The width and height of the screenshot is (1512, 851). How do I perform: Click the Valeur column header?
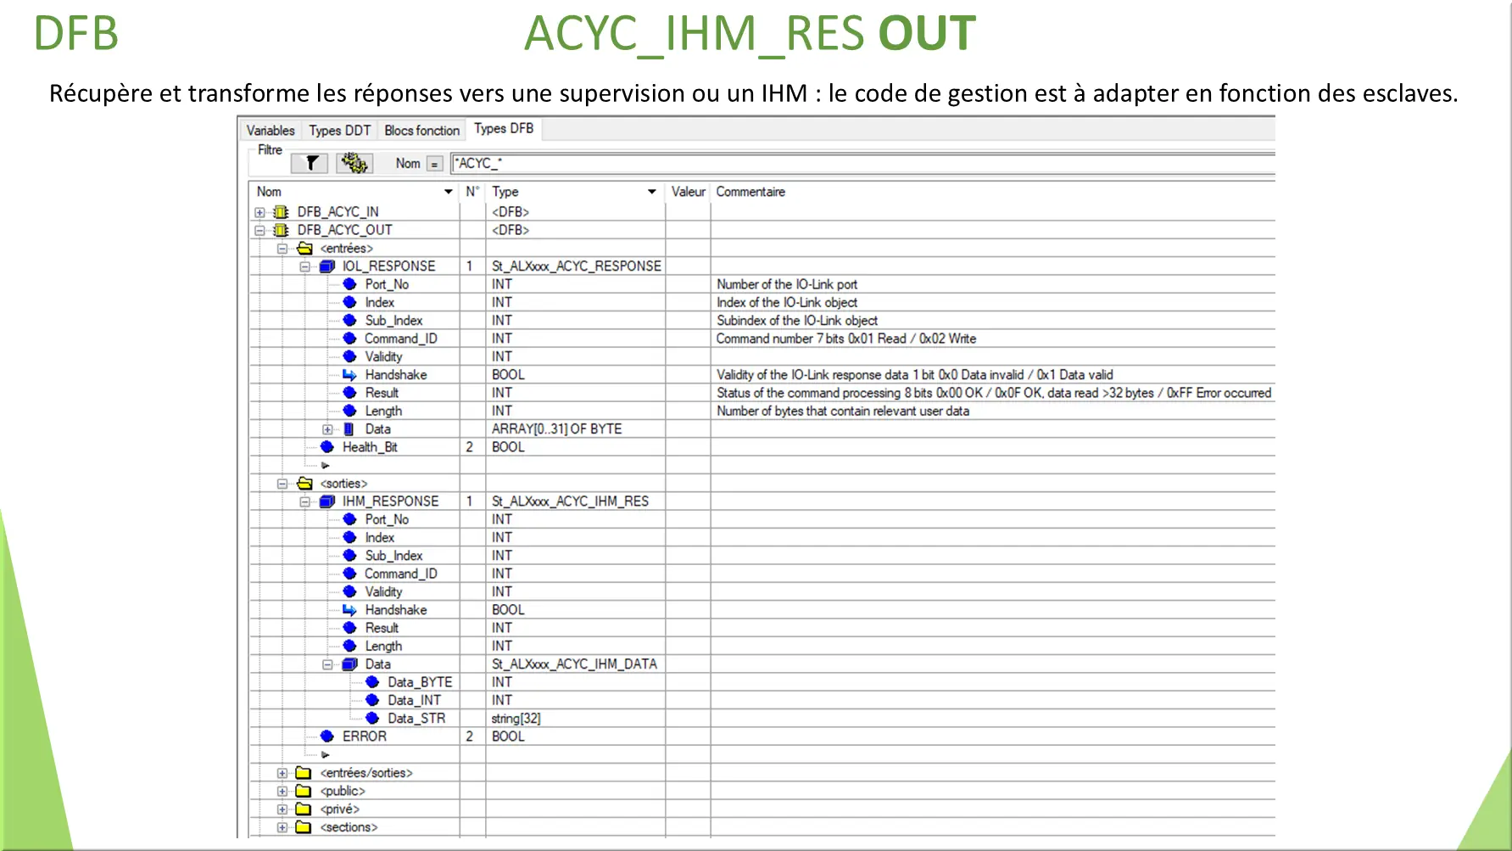coord(688,192)
